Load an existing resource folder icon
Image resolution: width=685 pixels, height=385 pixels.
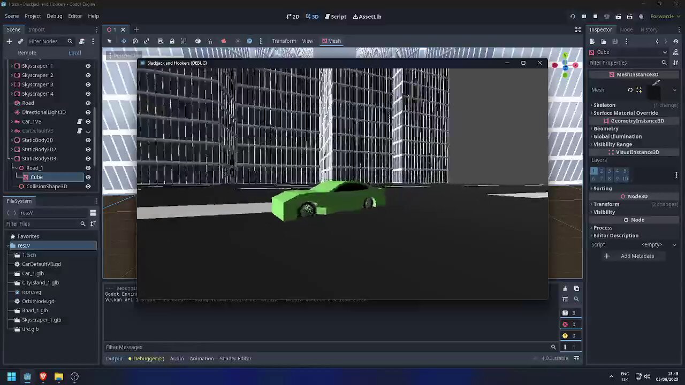604,41
